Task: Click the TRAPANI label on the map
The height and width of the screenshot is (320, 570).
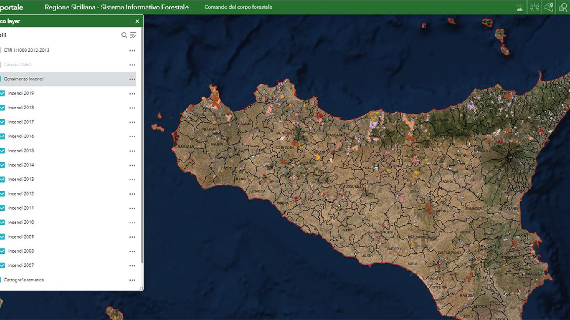Action: [x=209, y=130]
